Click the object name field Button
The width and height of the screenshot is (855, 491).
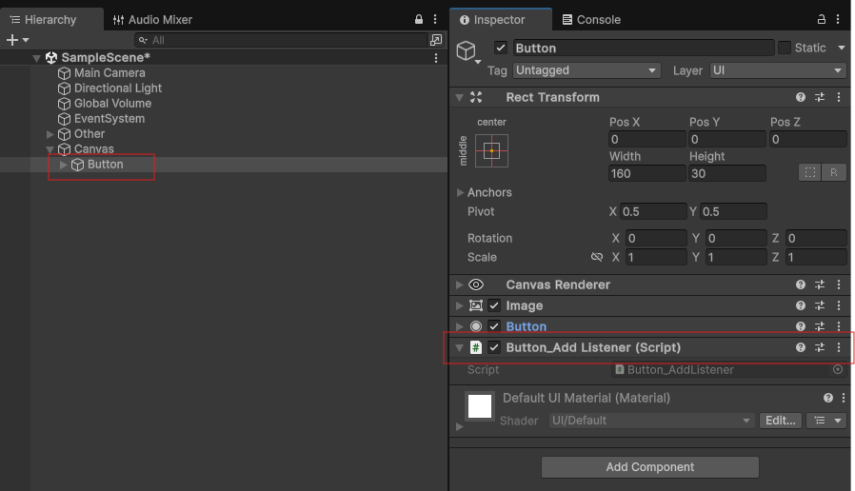[643, 48]
